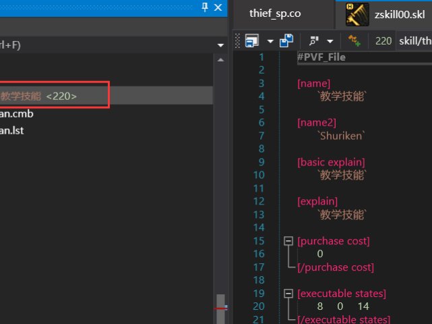Open the search box dropdown arrow
This screenshot has height=324, width=432.
pos(220,45)
